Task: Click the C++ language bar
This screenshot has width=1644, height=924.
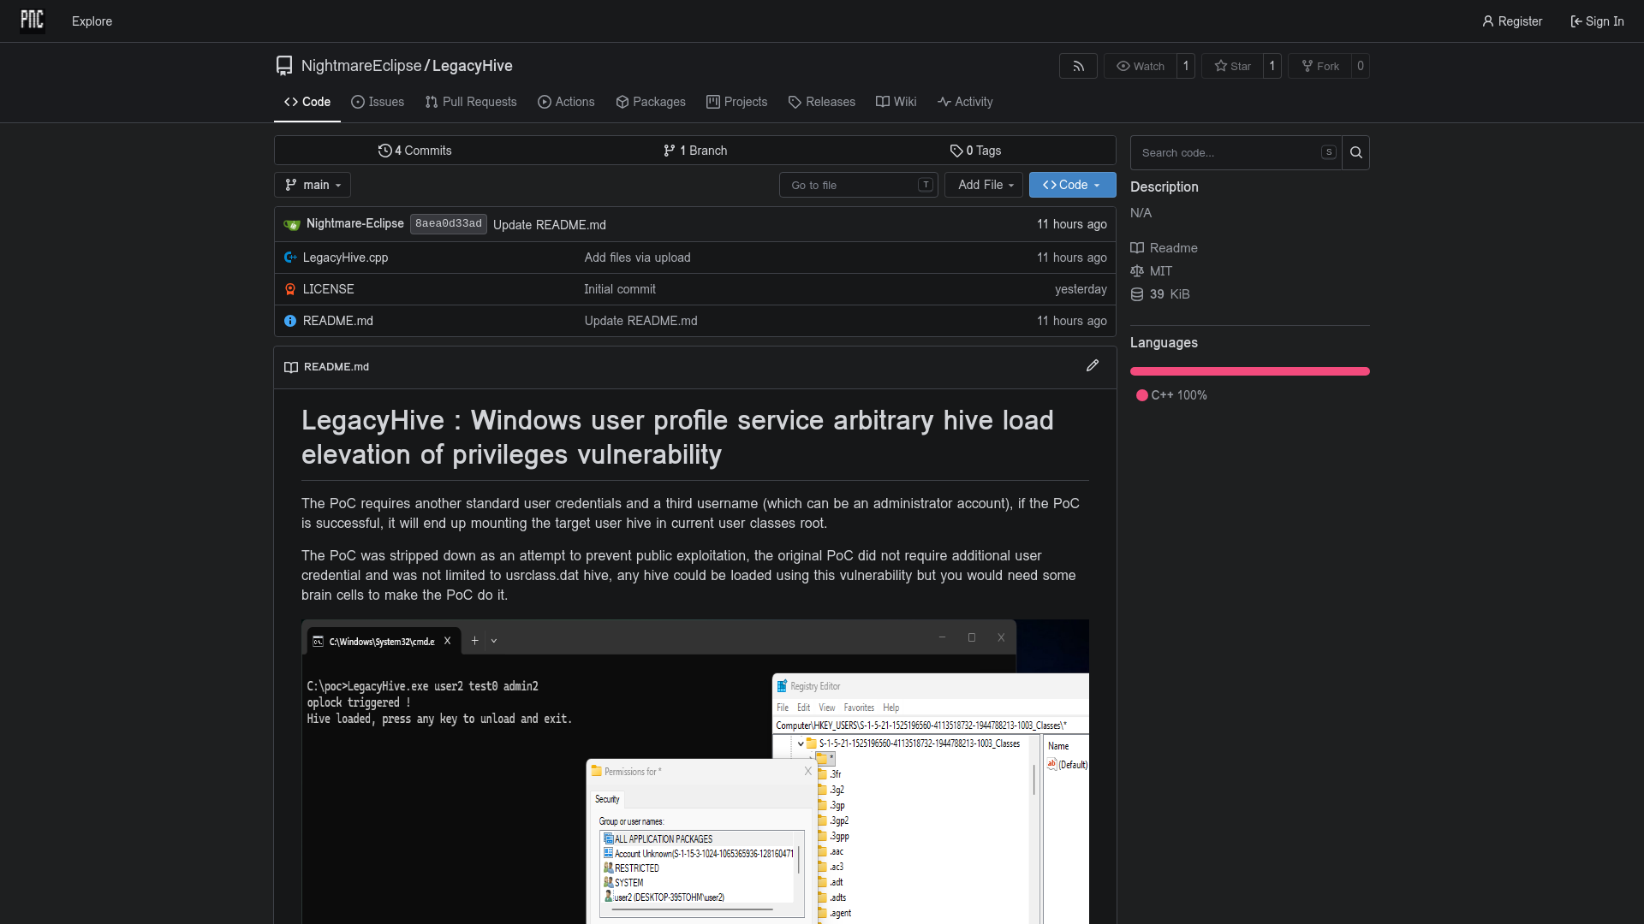Action: 1250,371
